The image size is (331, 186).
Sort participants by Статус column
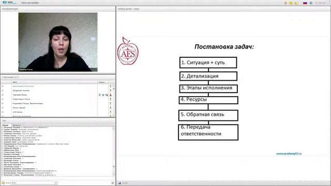tap(103, 82)
